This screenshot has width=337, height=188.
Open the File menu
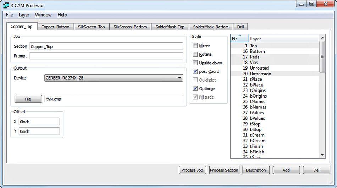pyautogui.click(x=9, y=15)
